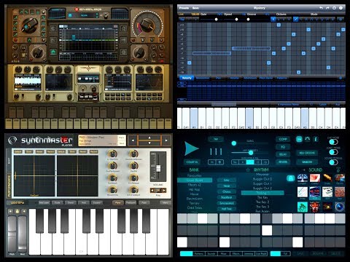
Task: Click the SynthMaster logo icon
Action: pos(12,140)
